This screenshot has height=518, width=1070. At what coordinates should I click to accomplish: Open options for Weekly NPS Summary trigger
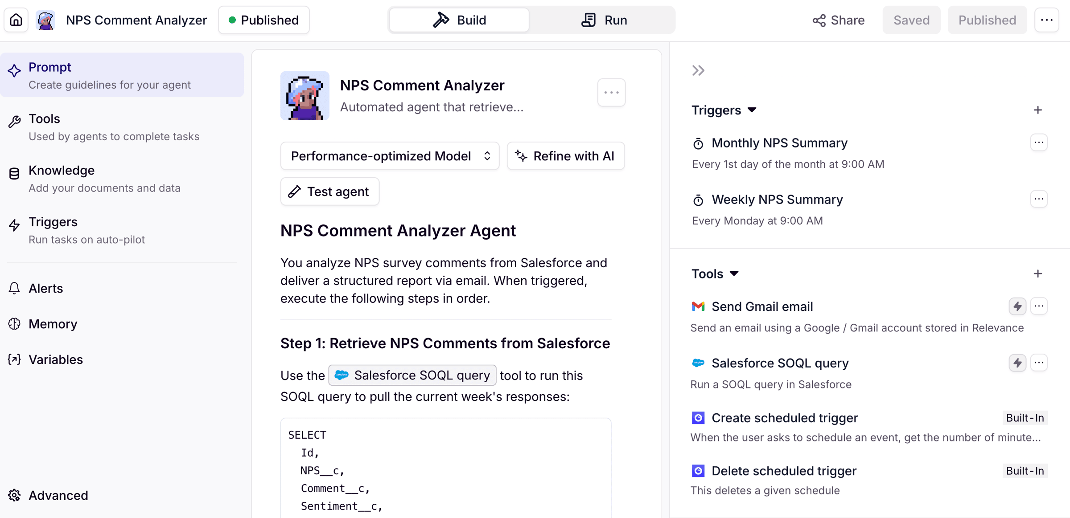pos(1039,199)
